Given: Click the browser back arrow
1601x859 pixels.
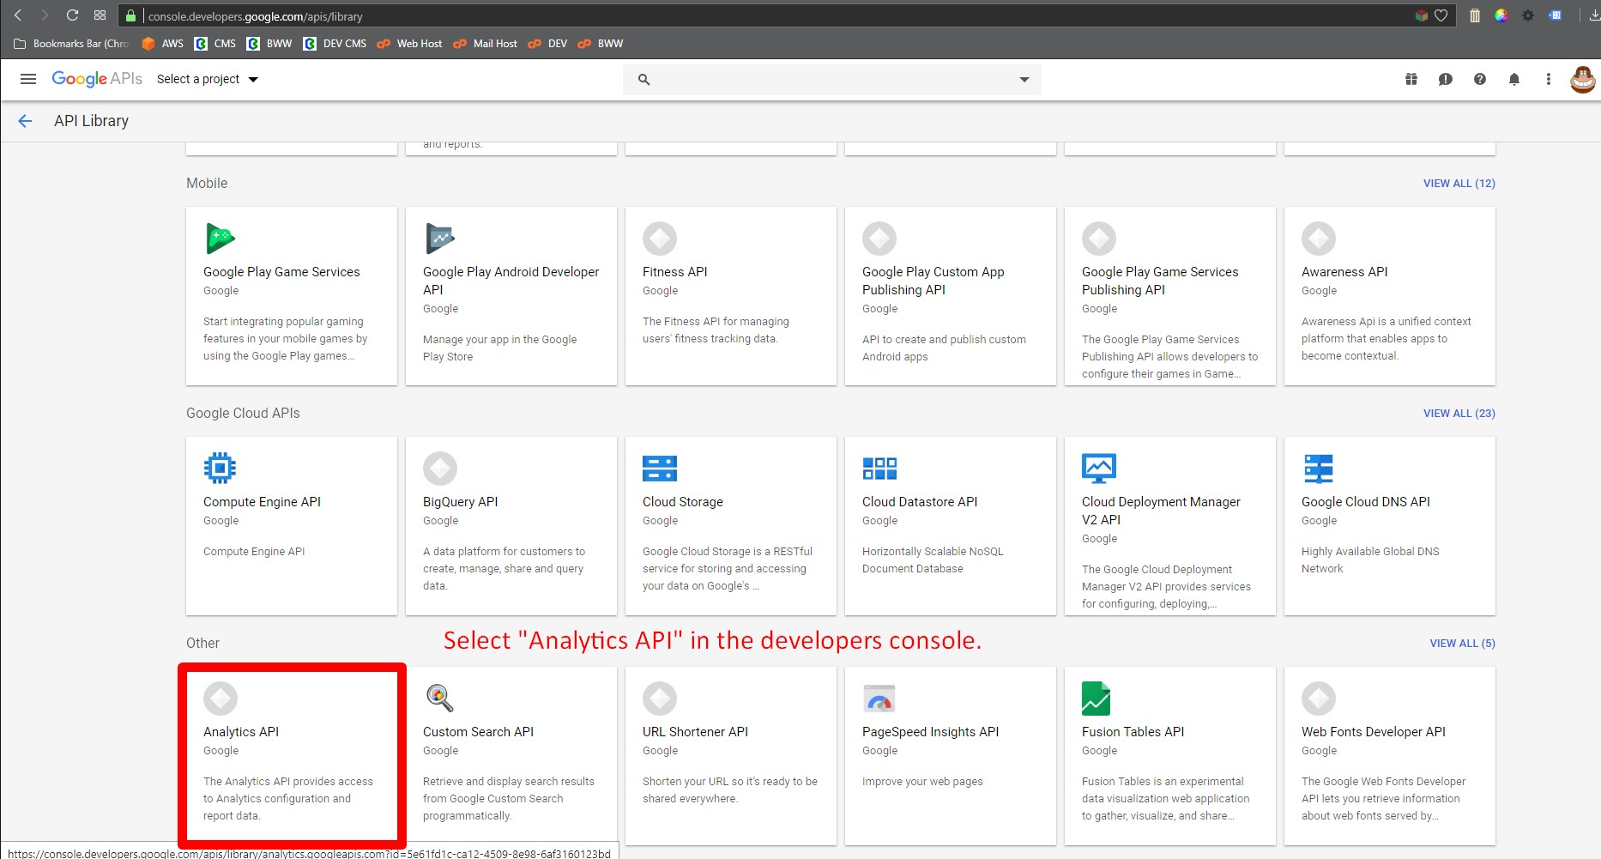Looking at the screenshot, I should 18,15.
